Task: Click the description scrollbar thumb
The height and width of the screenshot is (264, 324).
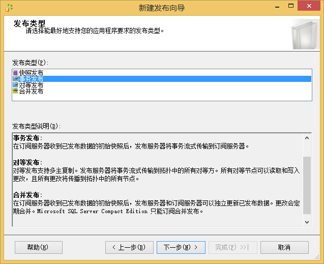Action: tap(307, 185)
